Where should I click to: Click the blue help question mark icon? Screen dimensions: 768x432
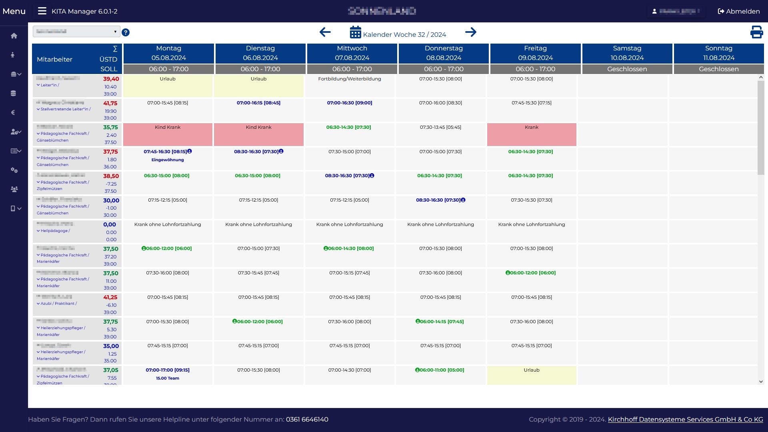tap(126, 32)
